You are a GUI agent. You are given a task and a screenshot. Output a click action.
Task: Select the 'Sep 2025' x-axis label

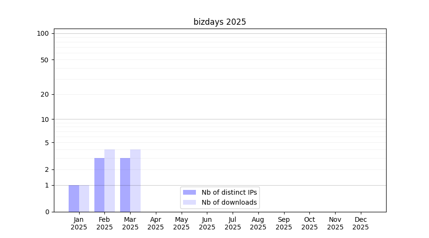284,223
